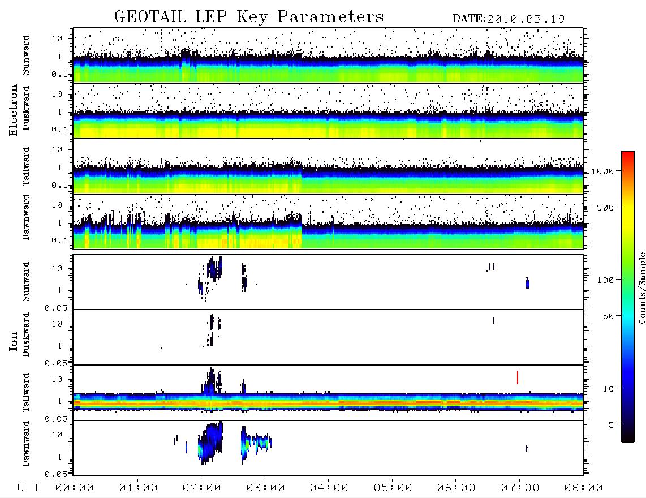Click the 01:00 time tick label
The image size is (646, 498).
pos(138,488)
